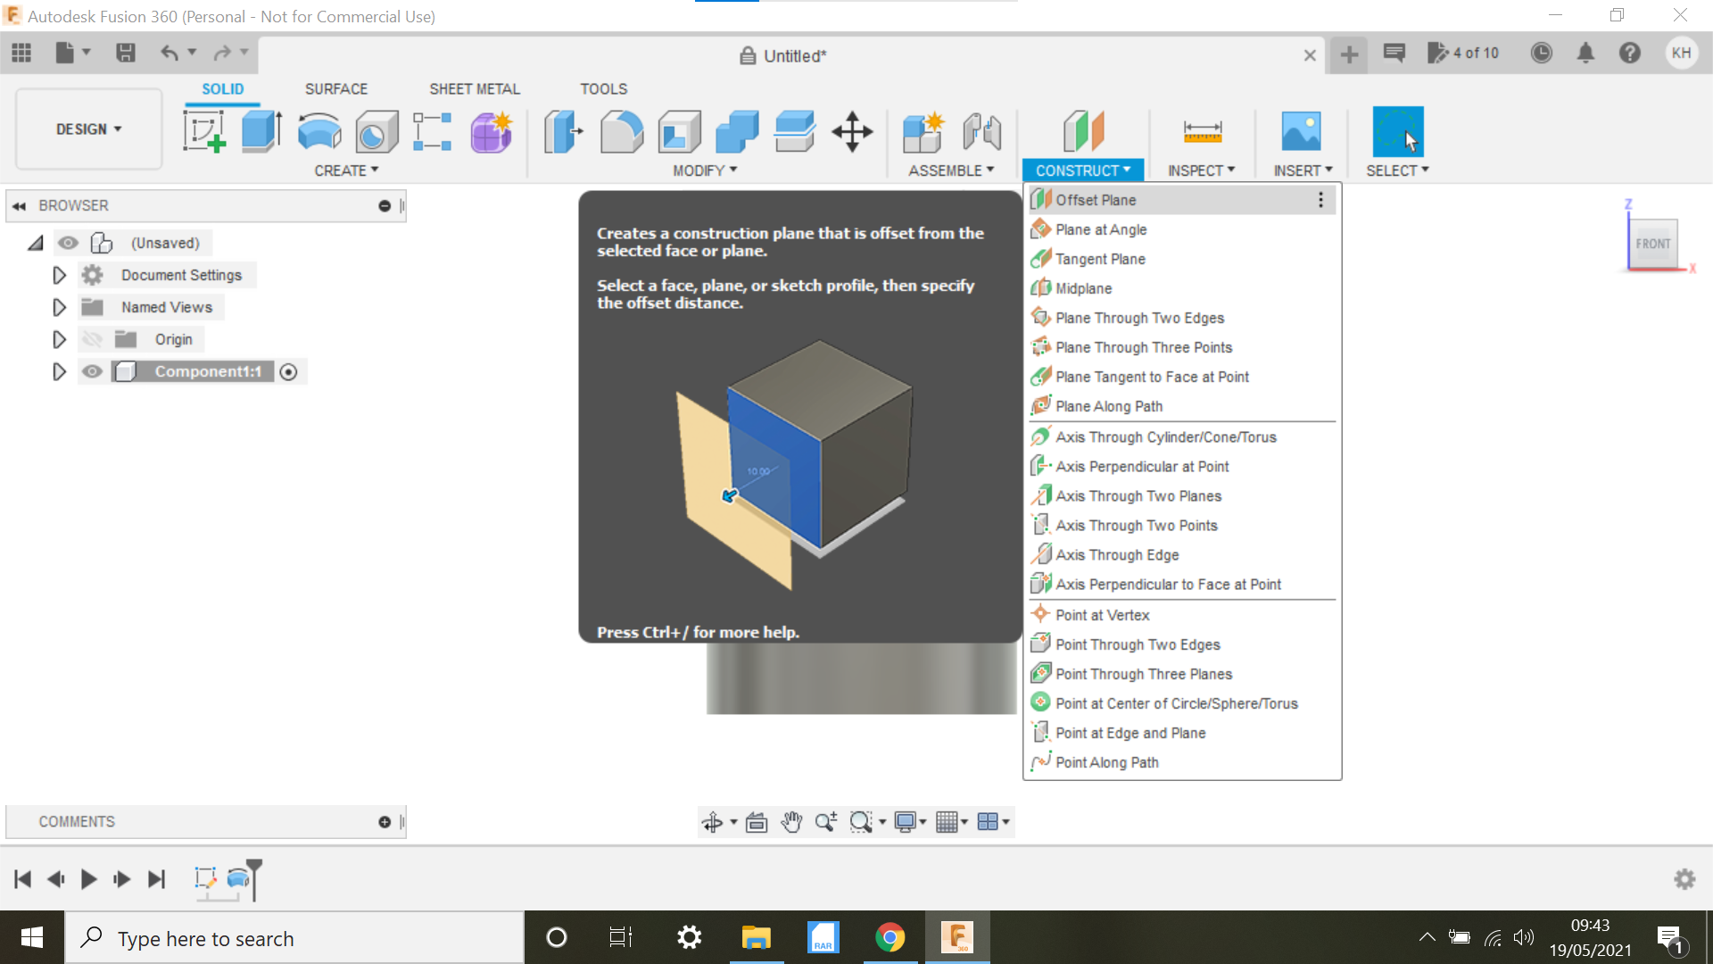The width and height of the screenshot is (1713, 964).
Task: Open the MODIFY panel dropdown
Action: click(704, 170)
